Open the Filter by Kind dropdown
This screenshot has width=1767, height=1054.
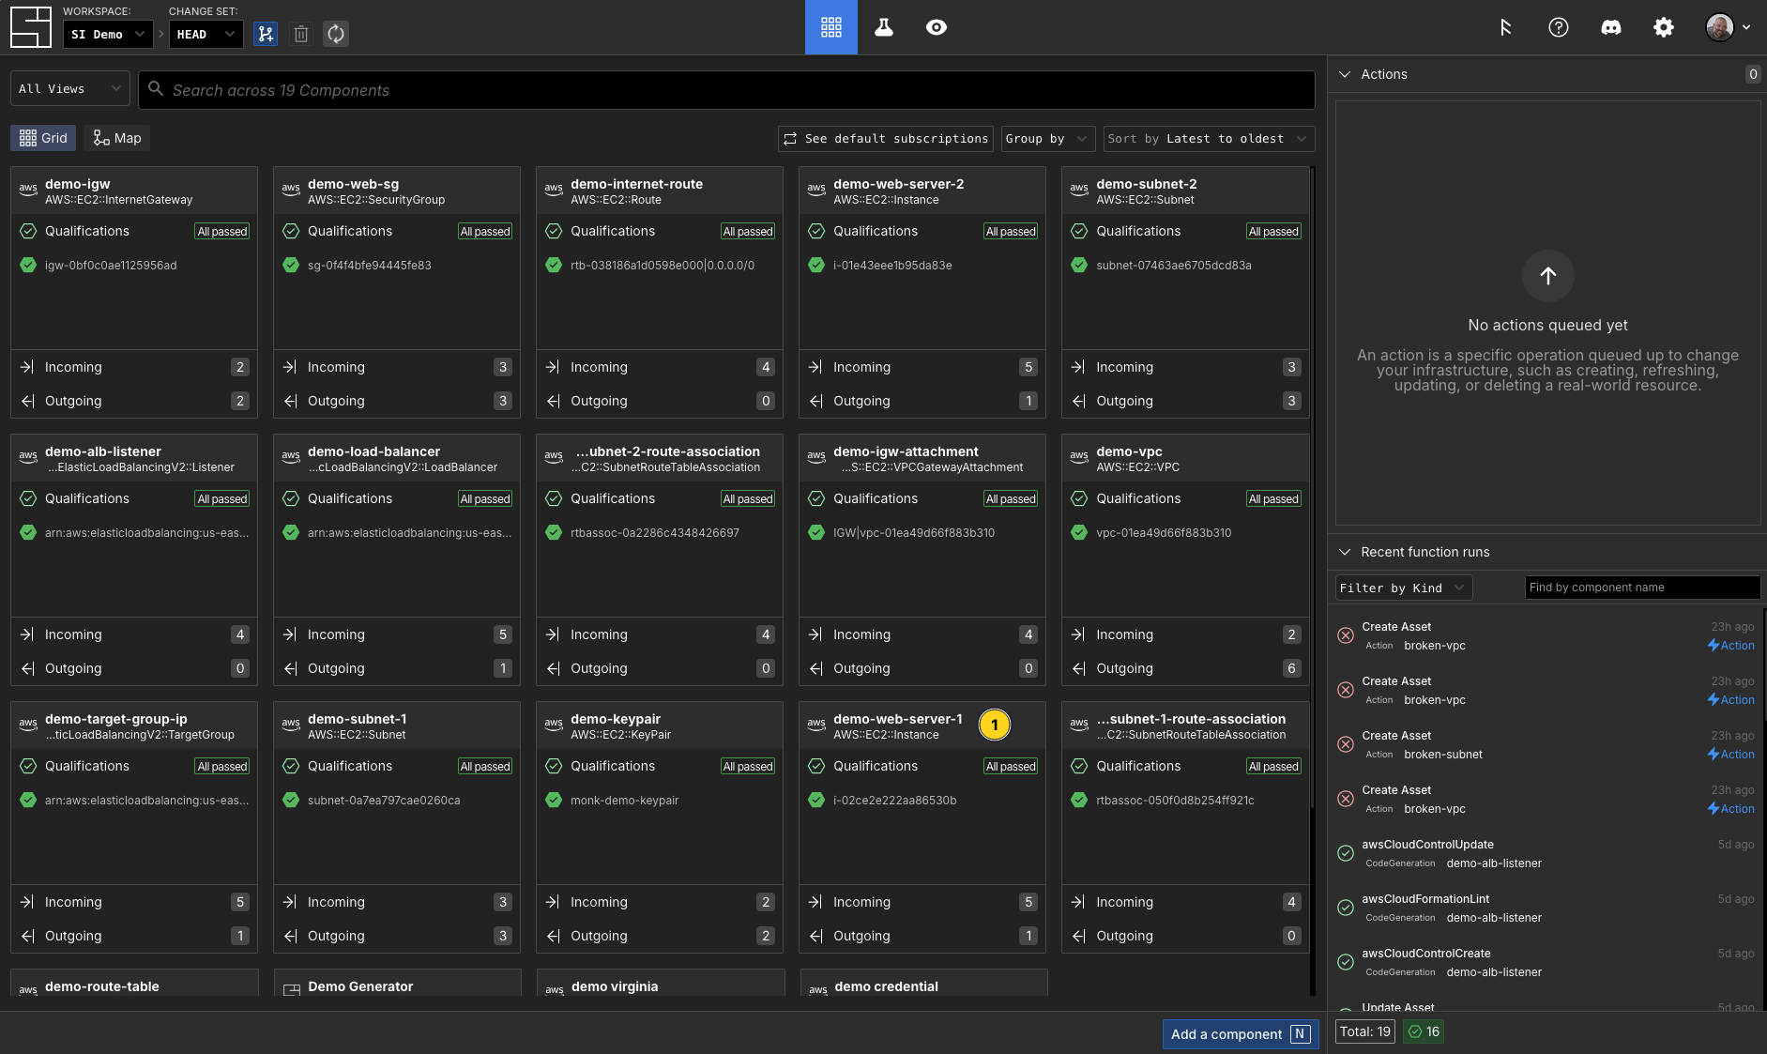[1403, 588]
